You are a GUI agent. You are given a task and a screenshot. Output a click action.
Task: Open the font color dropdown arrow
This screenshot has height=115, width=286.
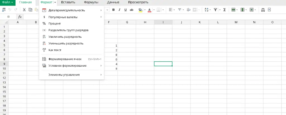tap(153, 10)
